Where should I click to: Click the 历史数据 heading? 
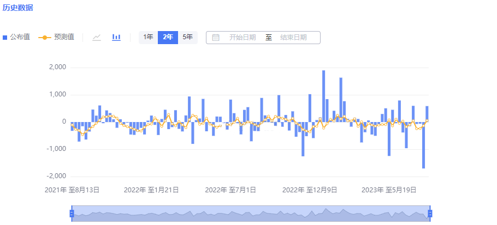(17, 8)
